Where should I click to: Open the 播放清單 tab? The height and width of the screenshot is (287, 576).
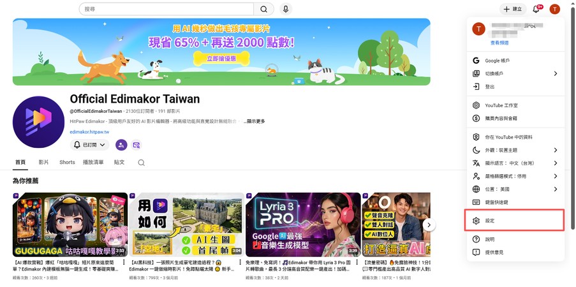[93, 162]
